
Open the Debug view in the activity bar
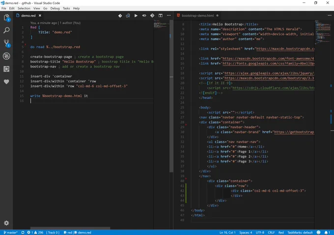point(6,56)
